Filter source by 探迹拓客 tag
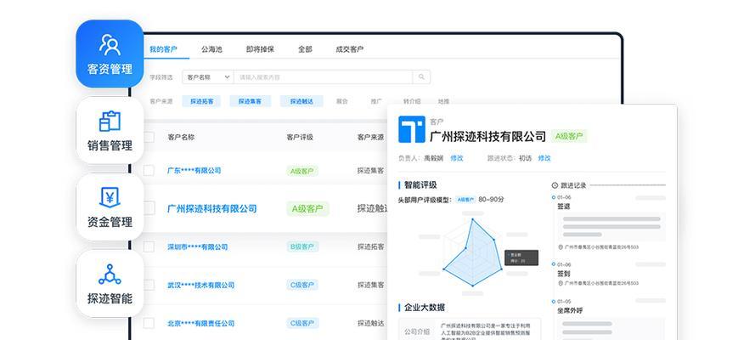 (202, 102)
